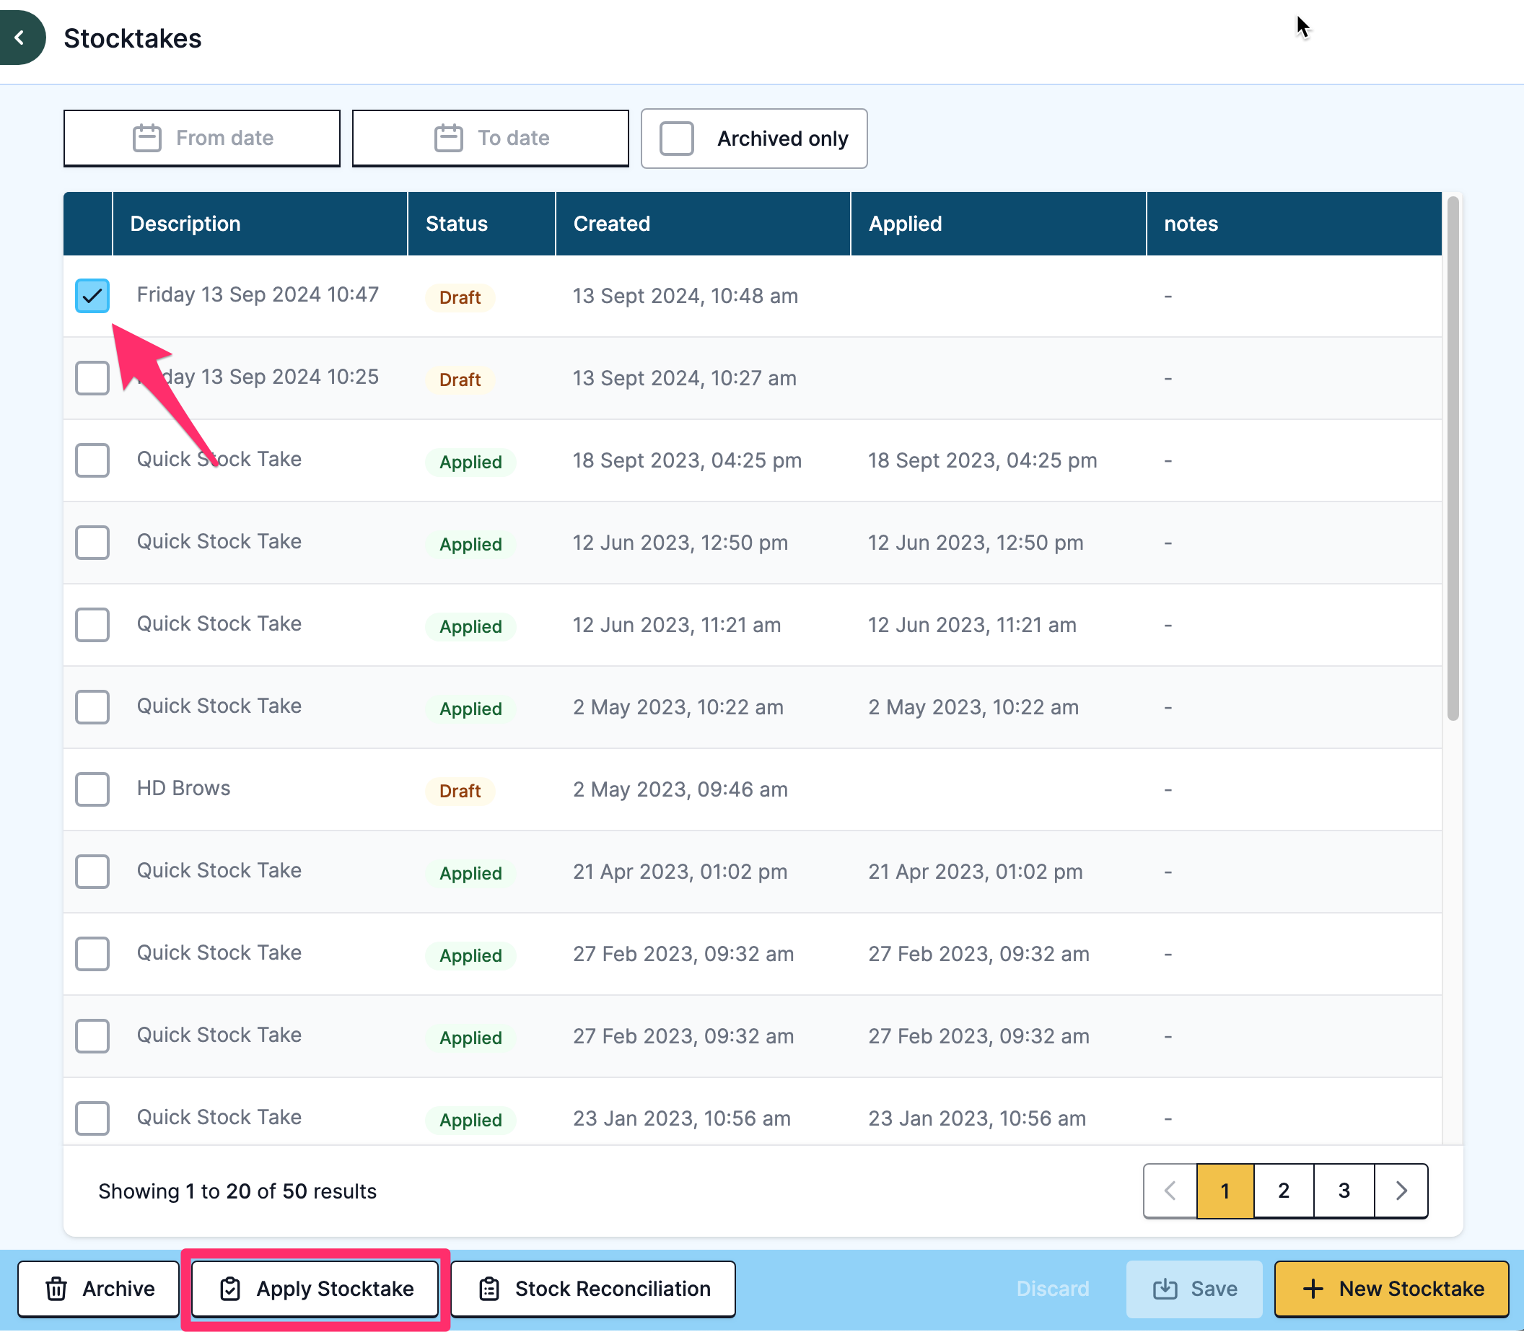Click the Draft badge on HD Brows row
Image resolution: width=1524 pixels, height=1332 pixels.
(x=460, y=791)
